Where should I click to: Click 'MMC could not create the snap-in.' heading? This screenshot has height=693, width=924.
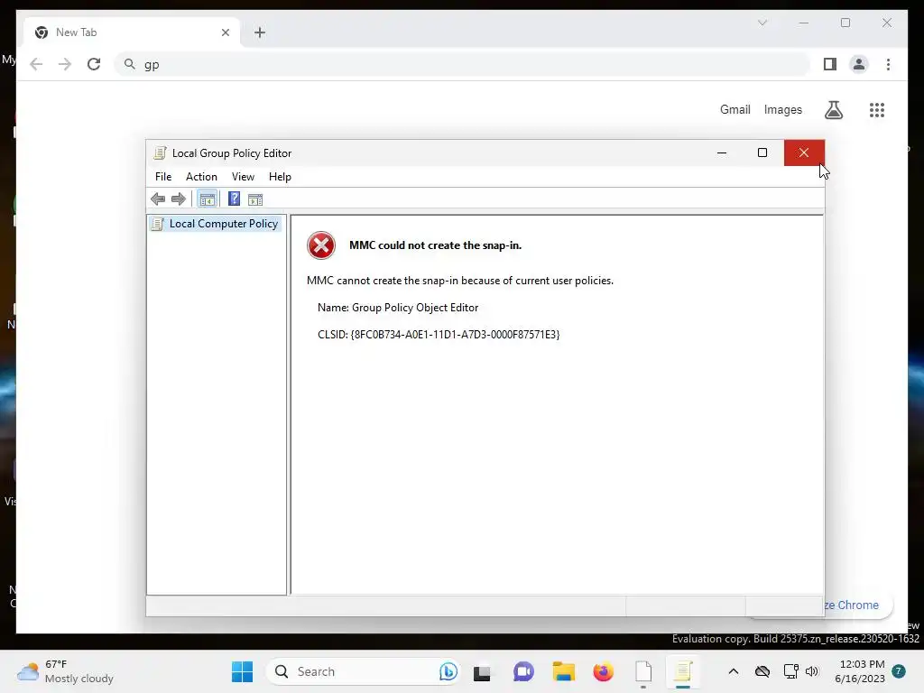click(x=436, y=245)
